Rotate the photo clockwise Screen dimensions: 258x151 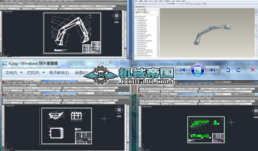point(238,70)
